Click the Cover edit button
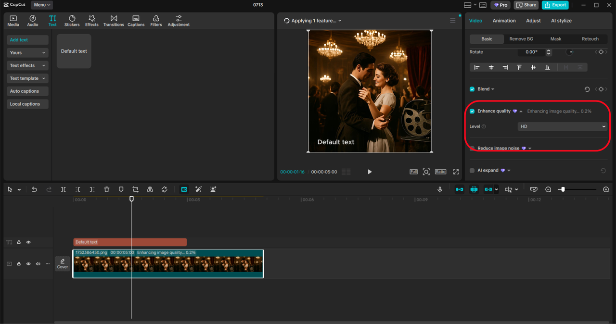The height and width of the screenshot is (324, 616). tap(63, 263)
